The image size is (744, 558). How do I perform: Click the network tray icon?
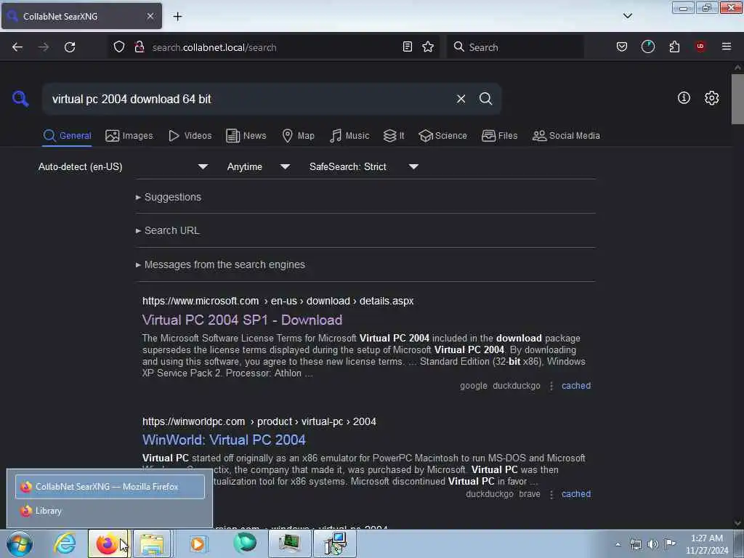pos(636,544)
